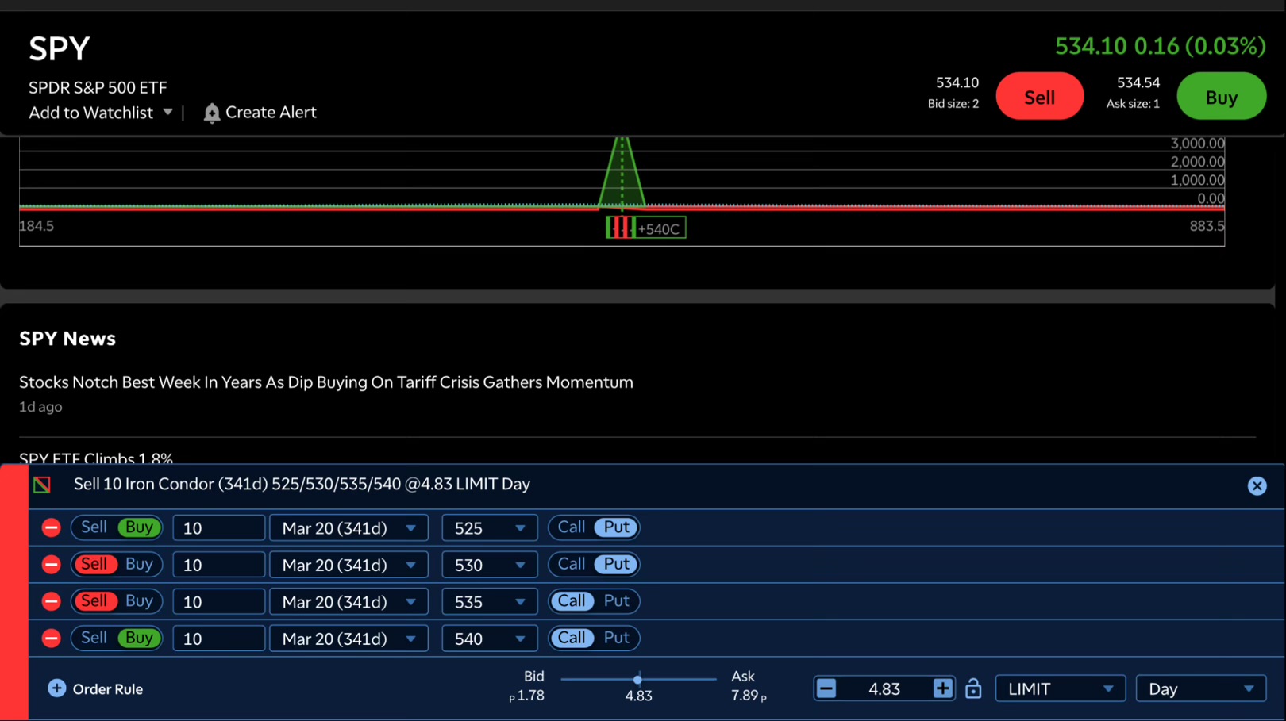Select Put for the 540 leg
Viewport: 1286px width, 721px height.
[617, 638]
